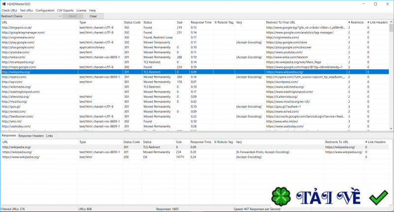Click 'Found, Redirect Loop' status cell

click(x=158, y=37)
